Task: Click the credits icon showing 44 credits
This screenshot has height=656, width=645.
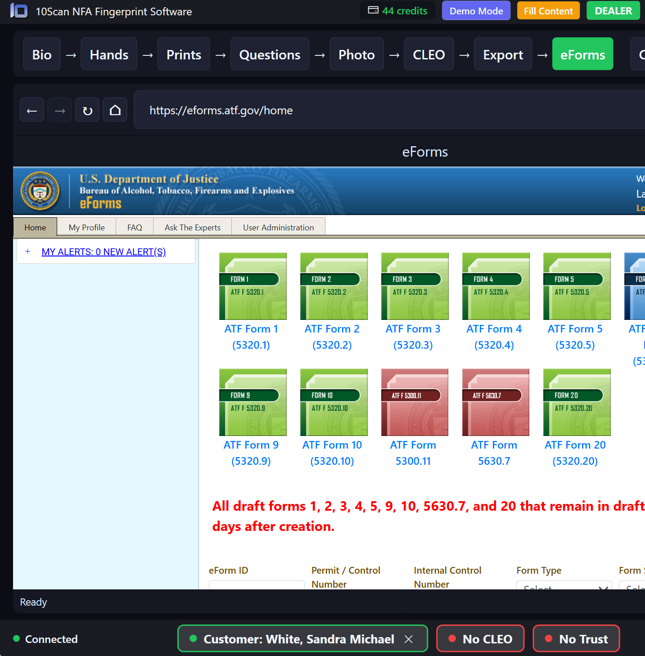Action: point(373,10)
